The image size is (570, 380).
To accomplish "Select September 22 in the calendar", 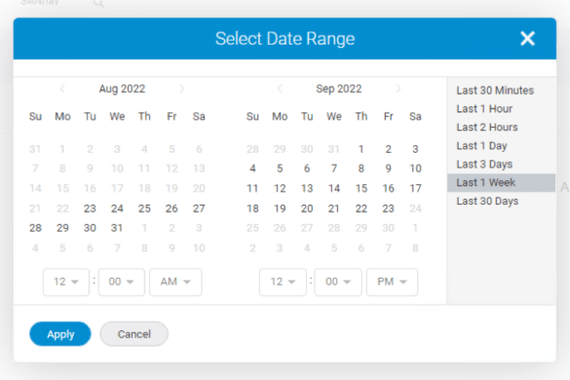I will coord(361,209).
